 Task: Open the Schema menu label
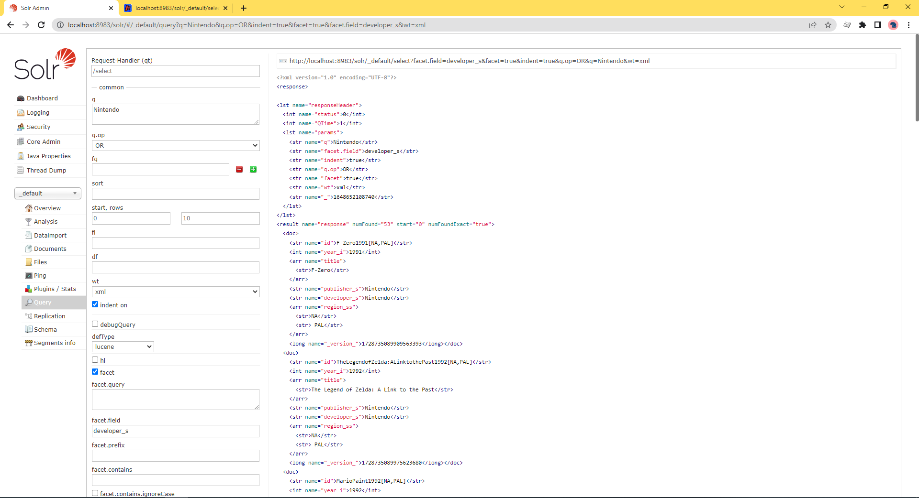pyautogui.click(x=45, y=330)
